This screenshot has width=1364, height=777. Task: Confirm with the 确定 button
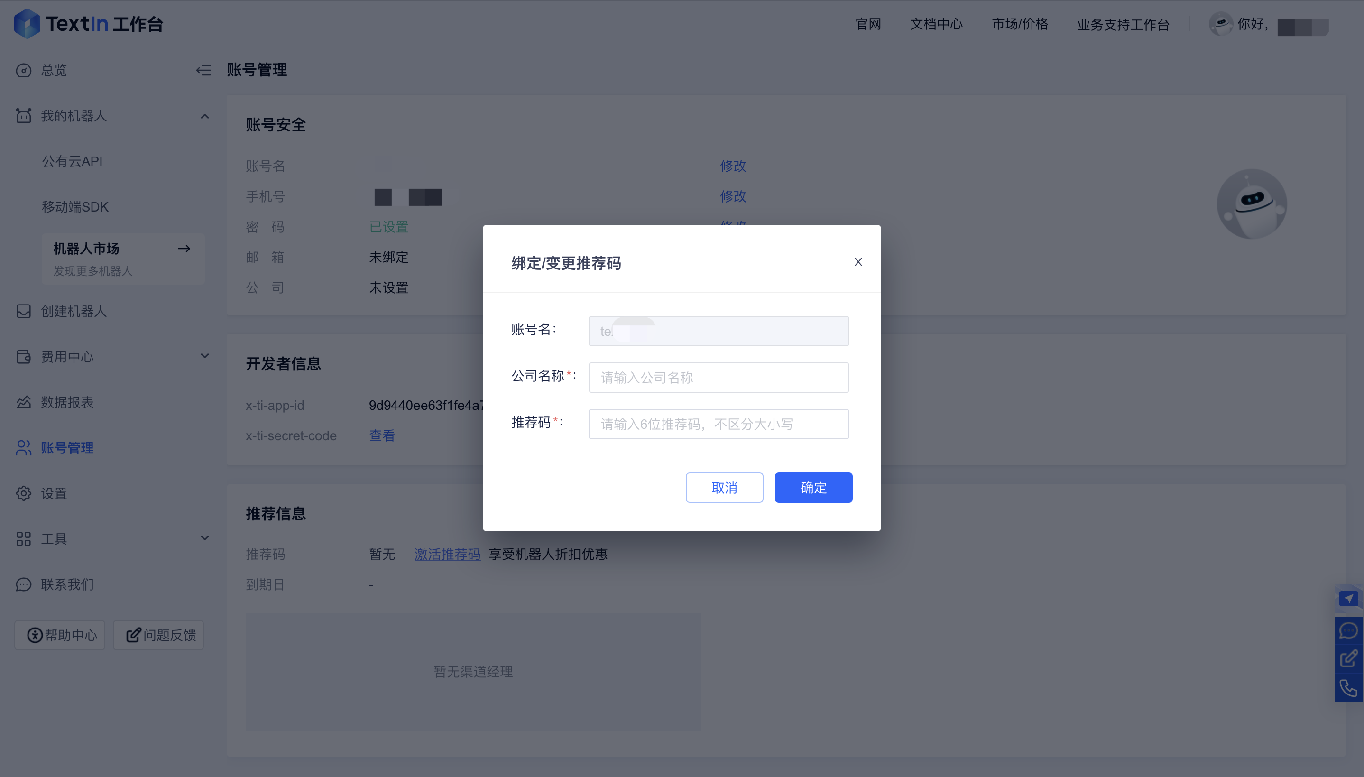pyautogui.click(x=813, y=487)
